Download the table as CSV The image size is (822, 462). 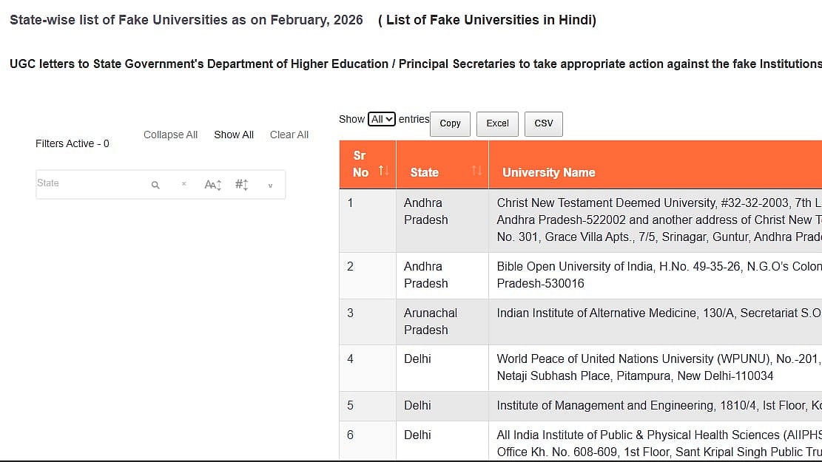[543, 123]
